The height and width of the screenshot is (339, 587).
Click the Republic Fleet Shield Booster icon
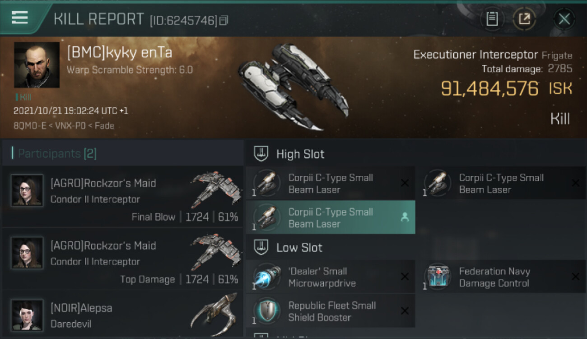[x=266, y=311]
